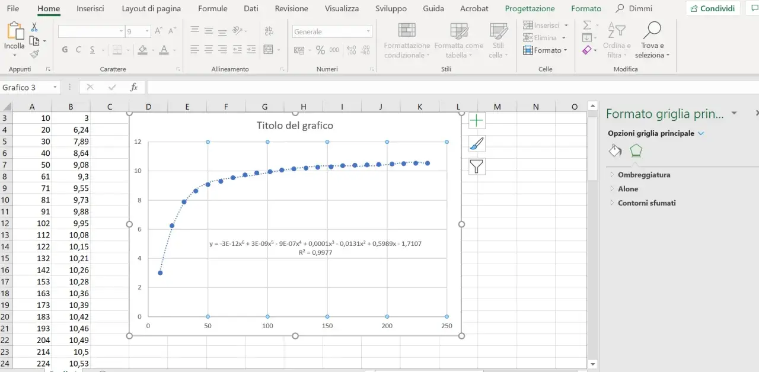Toggle left text alignment
The width and height of the screenshot is (759, 372).
pos(195,50)
